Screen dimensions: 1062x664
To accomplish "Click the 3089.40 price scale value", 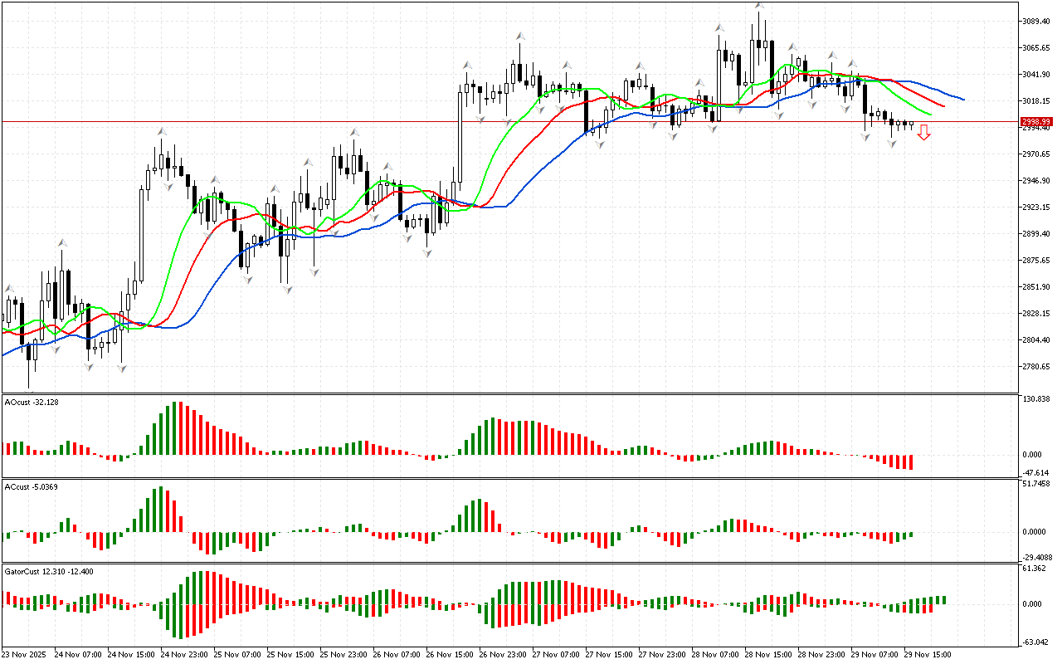I will (1037, 21).
